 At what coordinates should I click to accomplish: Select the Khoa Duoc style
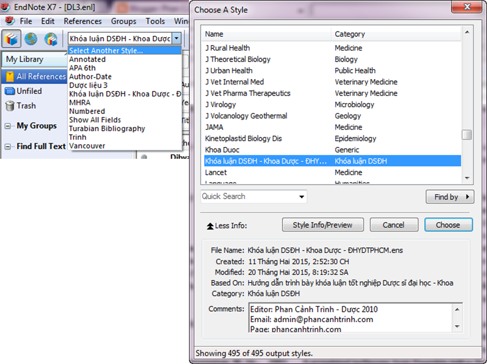[332, 150]
